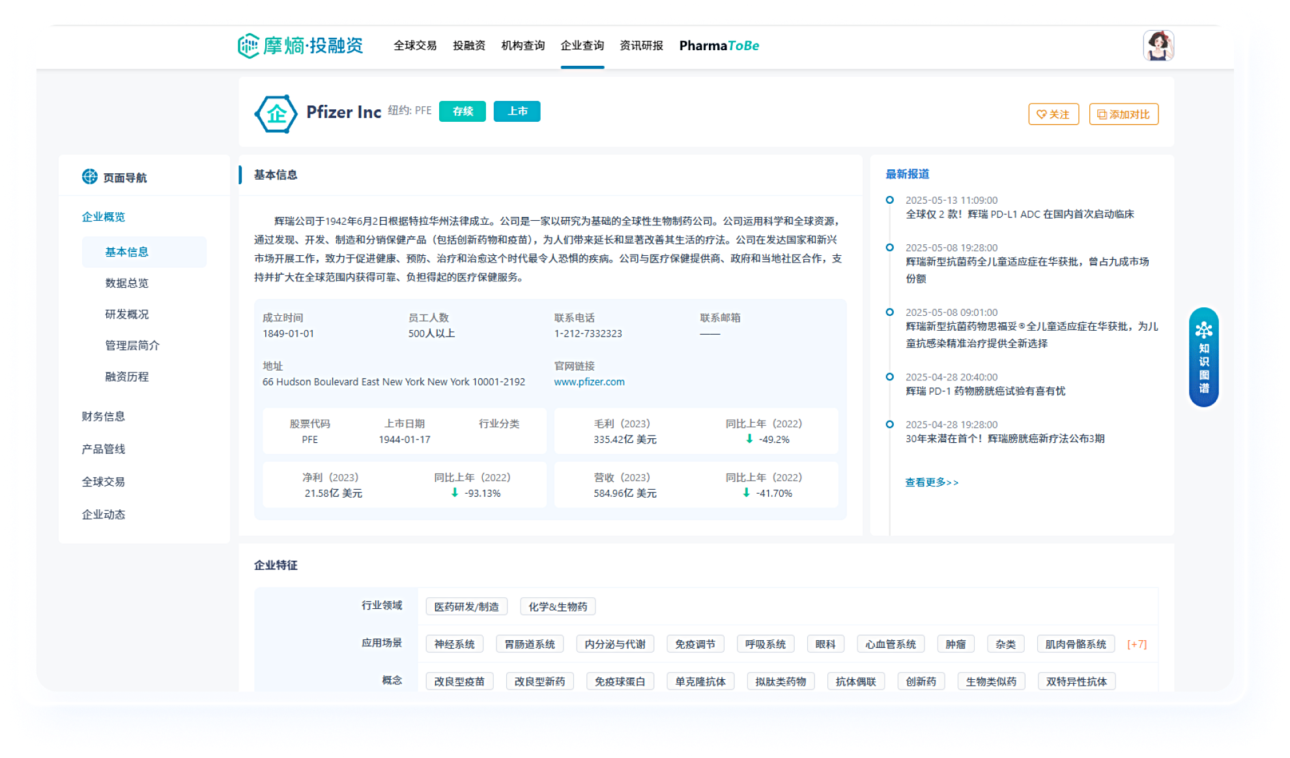Click the 改良型新药 concept tag
This screenshot has width=1290, height=758.
[539, 682]
